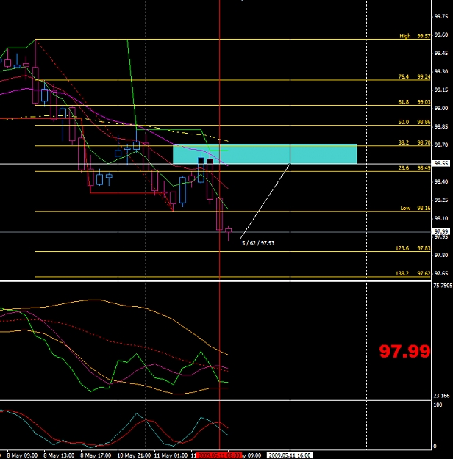Select the red 2009.05.11 08:00 time marker label
Viewport: 453px width, 459px height.
[x=218, y=455]
